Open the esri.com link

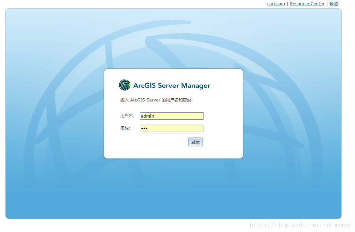(276, 3)
